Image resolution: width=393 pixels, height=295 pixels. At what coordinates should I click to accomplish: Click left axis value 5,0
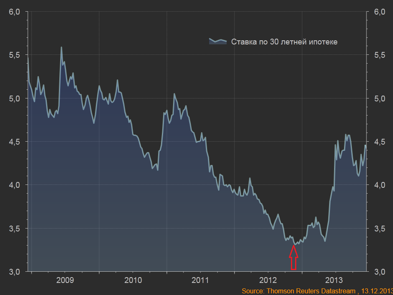coord(14,98)
